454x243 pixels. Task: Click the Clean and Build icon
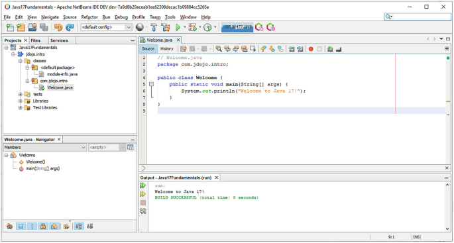pos(165,28)
